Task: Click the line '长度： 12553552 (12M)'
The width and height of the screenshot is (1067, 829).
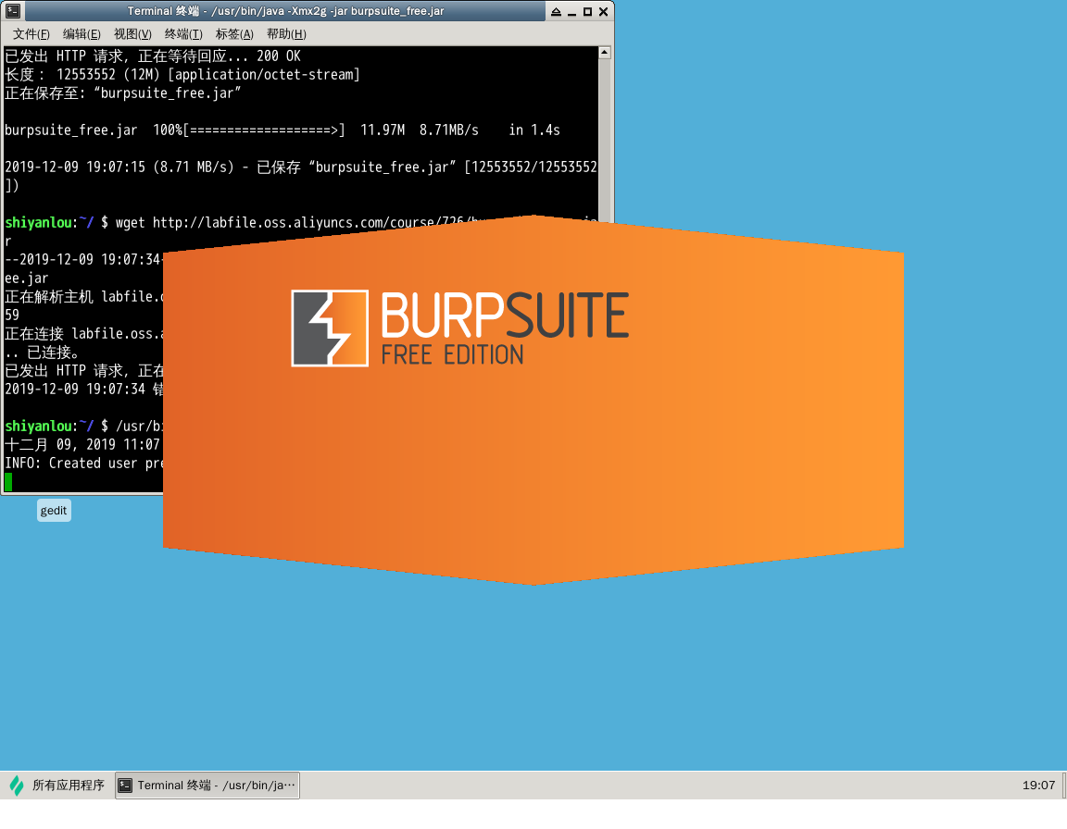Action: (182, 74)
